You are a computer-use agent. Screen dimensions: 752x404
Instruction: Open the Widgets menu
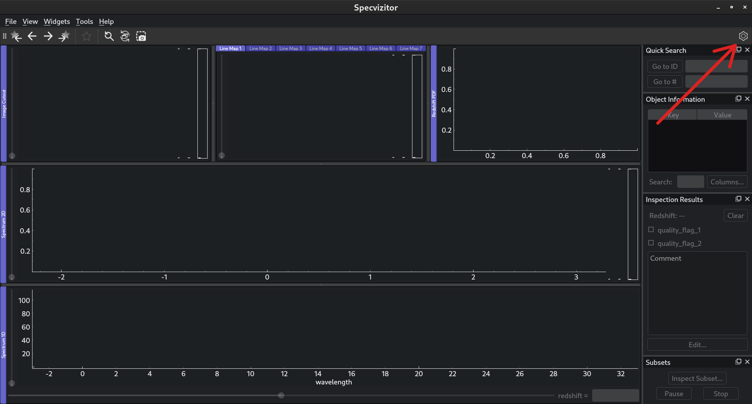(x=57, y=22)
